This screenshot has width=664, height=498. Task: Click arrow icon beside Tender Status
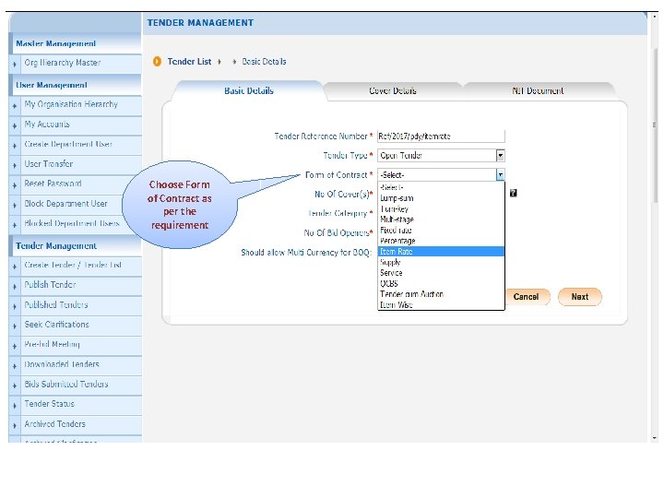tap(15, 406)
